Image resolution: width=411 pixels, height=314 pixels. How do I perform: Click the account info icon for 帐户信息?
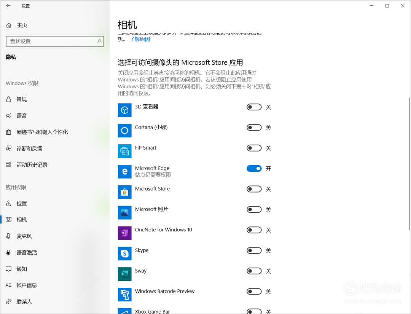tap(8, 285)
